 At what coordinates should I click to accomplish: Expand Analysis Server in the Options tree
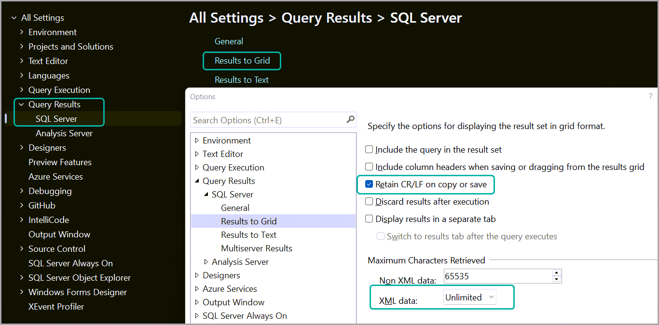tap(206, 261)
